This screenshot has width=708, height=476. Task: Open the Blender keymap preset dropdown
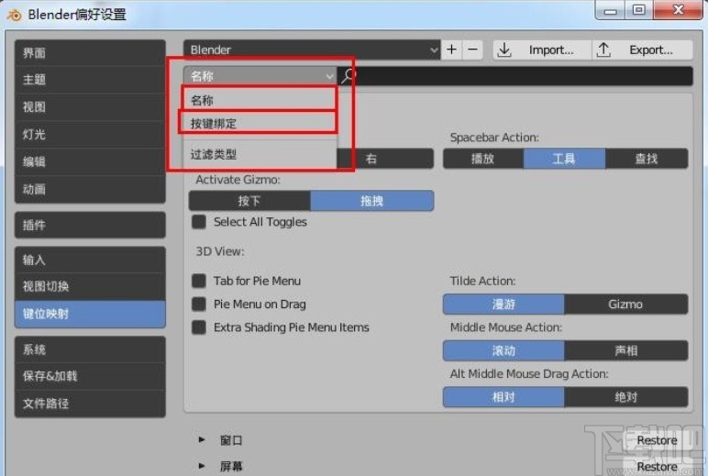point(312,50)
